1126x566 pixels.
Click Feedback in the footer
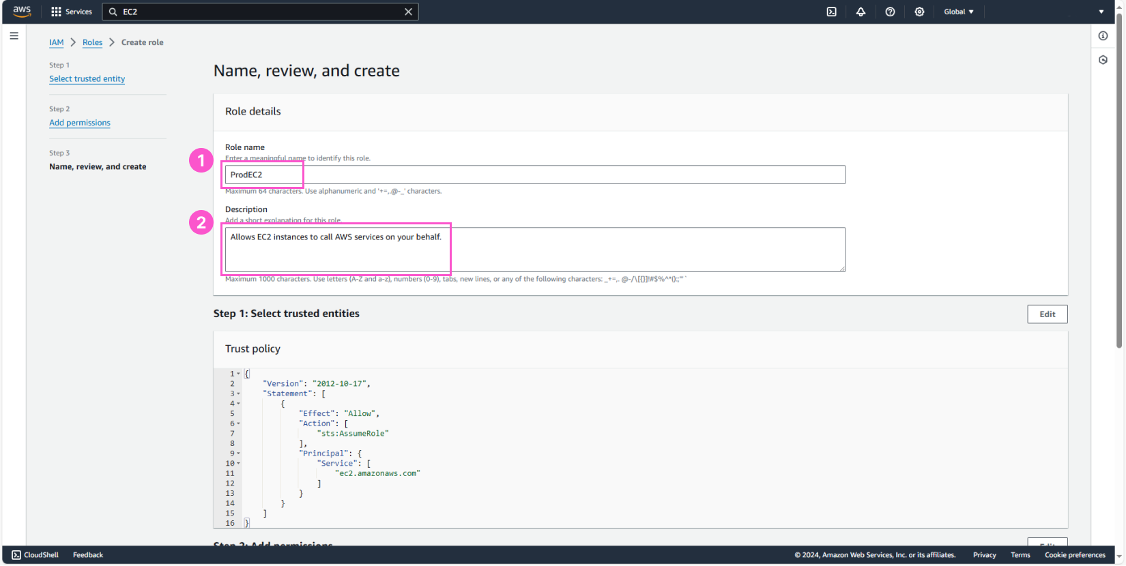click(88, 555)
